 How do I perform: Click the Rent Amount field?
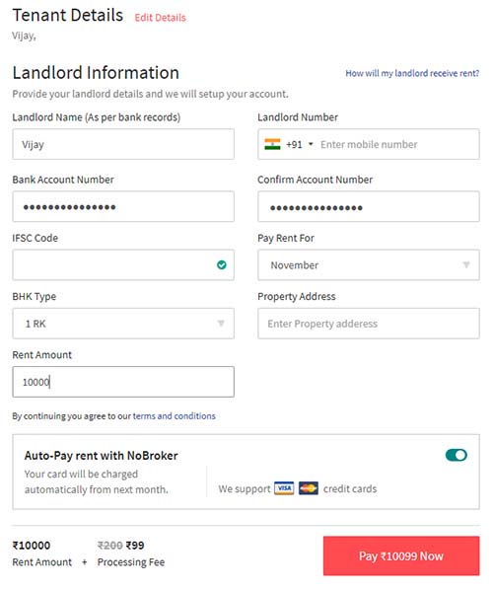click(123, 382)
